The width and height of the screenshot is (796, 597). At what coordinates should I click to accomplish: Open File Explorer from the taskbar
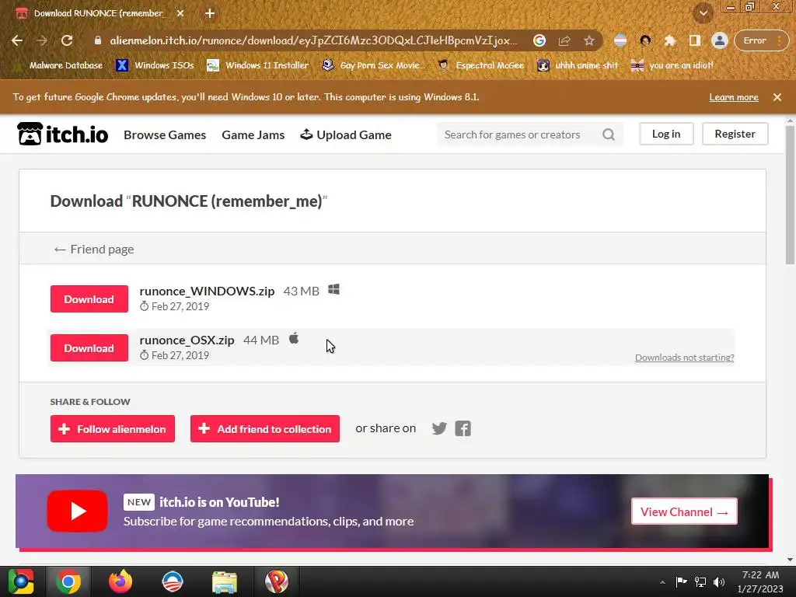(x=225, y=581)
